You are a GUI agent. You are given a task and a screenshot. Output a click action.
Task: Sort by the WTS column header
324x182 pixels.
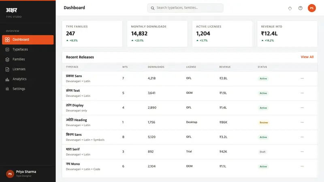125,67
